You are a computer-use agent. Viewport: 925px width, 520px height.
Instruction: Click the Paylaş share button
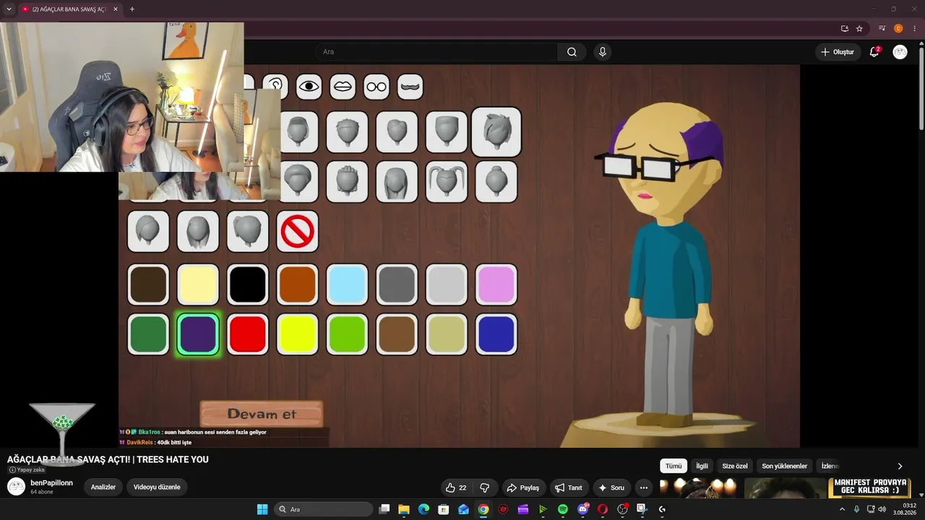522,487
